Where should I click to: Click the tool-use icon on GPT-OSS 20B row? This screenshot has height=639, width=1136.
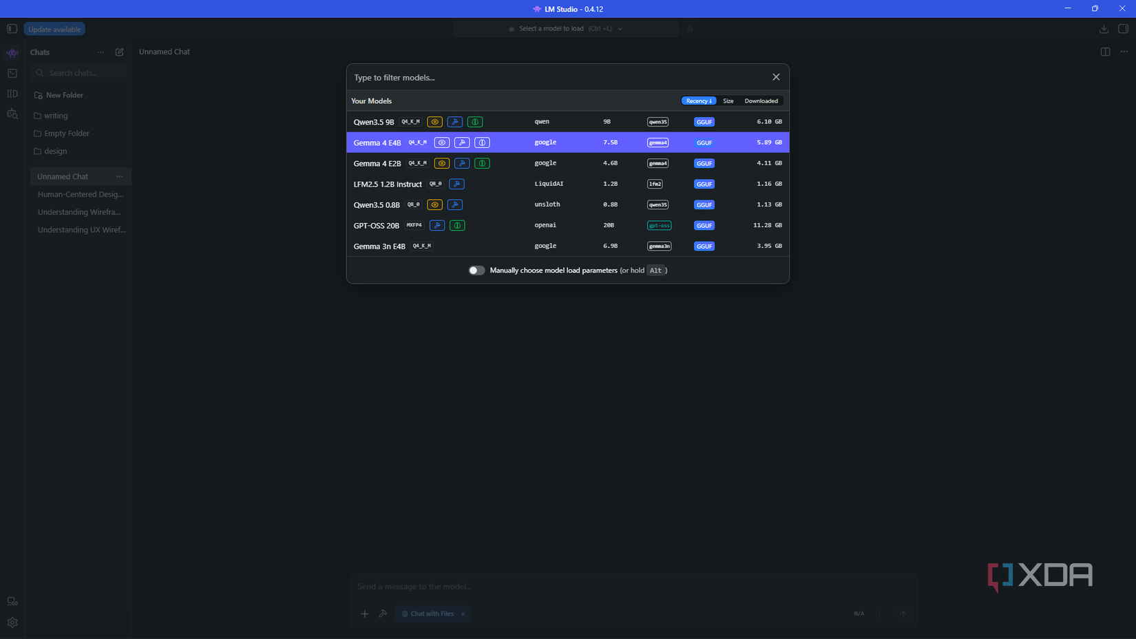point(437,225)
